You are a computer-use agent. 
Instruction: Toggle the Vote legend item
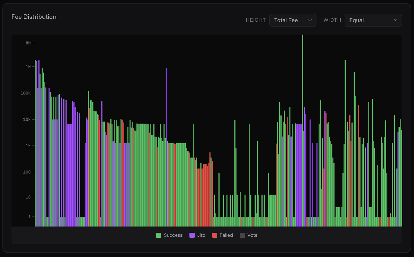[x=248, y=235]
